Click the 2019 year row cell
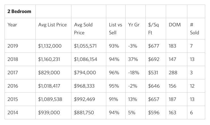210x125 pixels. 12,46
